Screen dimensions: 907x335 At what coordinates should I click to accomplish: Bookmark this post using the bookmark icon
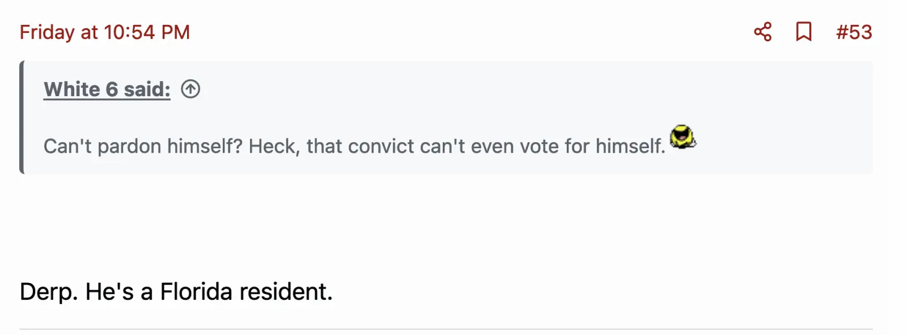click(803, 32)
